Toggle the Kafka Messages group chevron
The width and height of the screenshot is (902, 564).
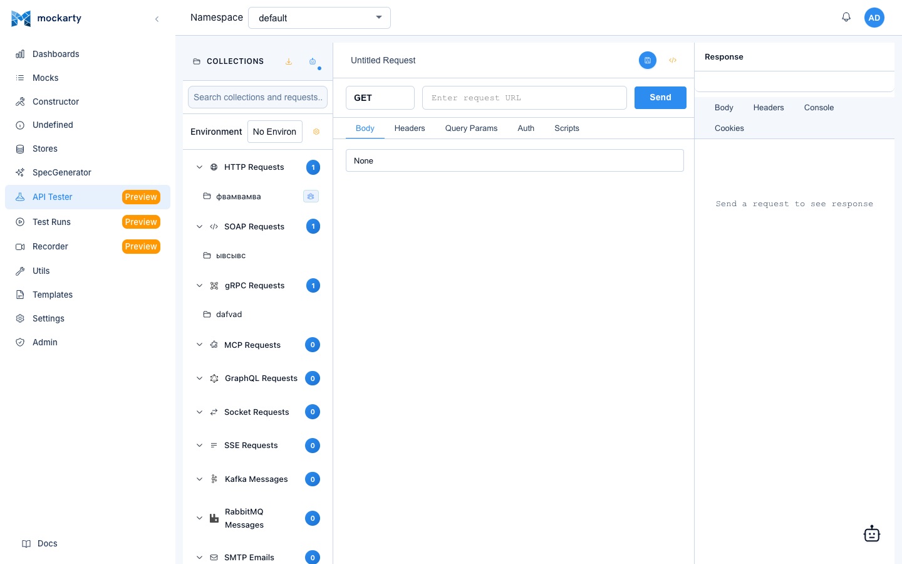click(199, 479)
